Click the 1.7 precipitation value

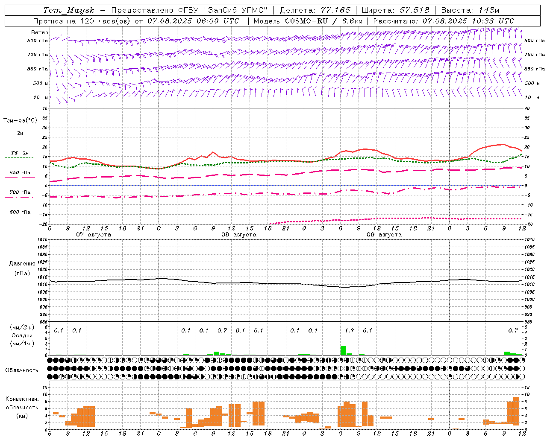[x=350, y=330]
